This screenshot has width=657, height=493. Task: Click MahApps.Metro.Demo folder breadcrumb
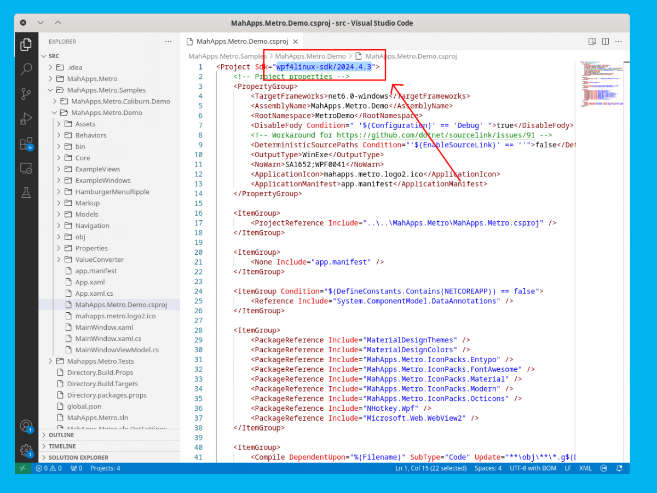click(310, 56)
